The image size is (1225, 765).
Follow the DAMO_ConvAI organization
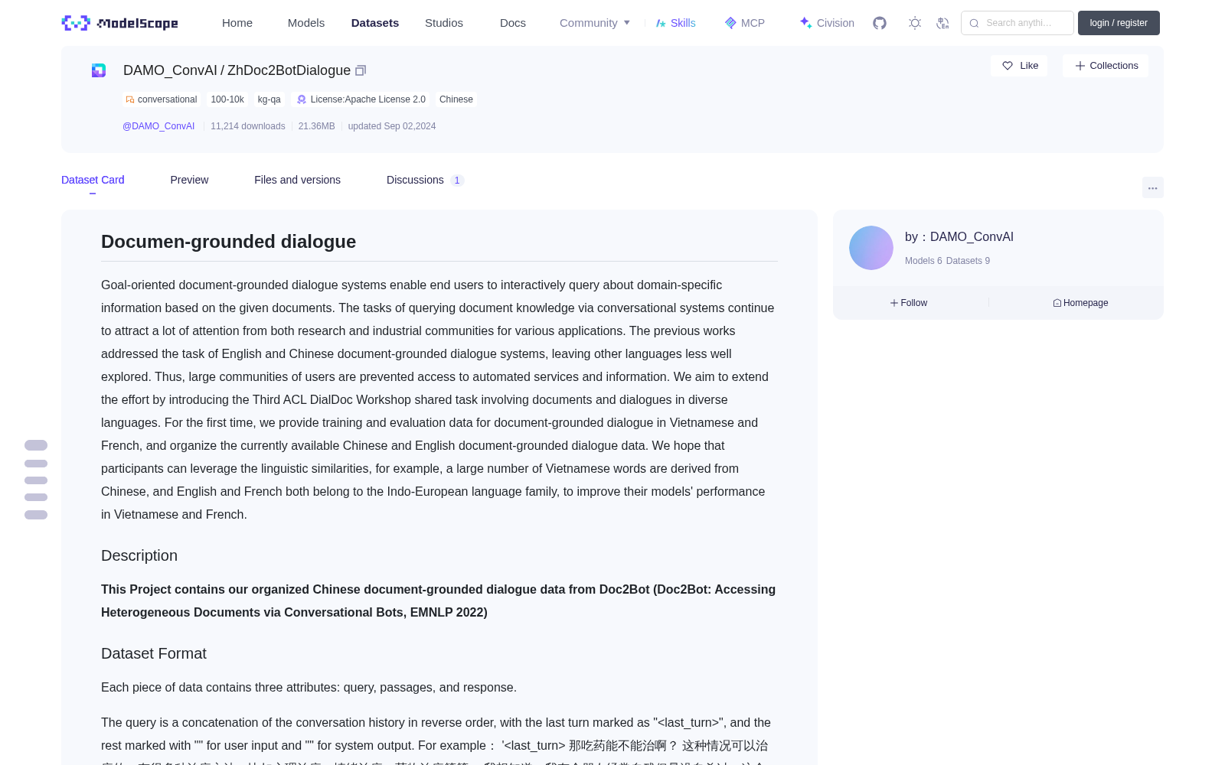click(x=909, y=303)
